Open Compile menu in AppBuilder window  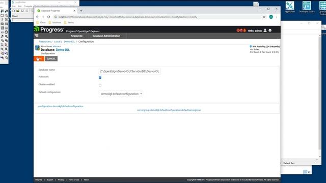(x=28, y=6)
